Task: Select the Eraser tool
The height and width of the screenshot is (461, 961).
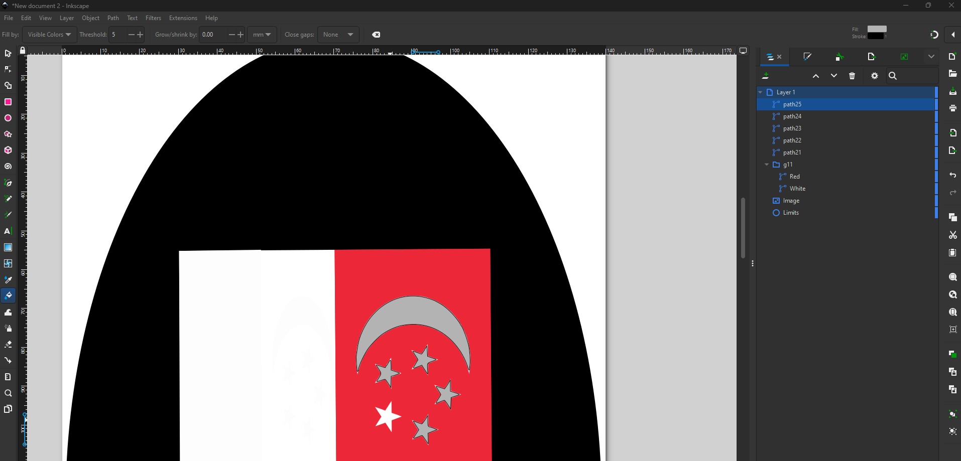Action: 8,345
